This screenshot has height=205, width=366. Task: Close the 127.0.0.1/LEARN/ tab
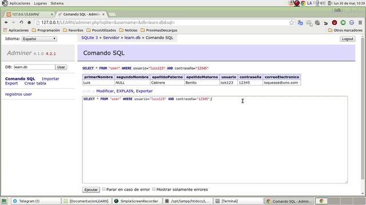point(52,14)
